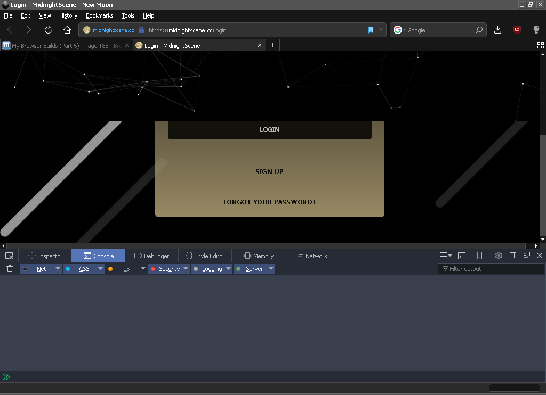Focus the Google search box
This screenshot has height=395, width=546.
pos(438,30)
